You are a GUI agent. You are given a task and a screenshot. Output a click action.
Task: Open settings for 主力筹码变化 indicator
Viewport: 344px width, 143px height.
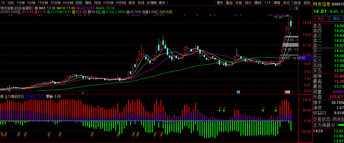2,96
